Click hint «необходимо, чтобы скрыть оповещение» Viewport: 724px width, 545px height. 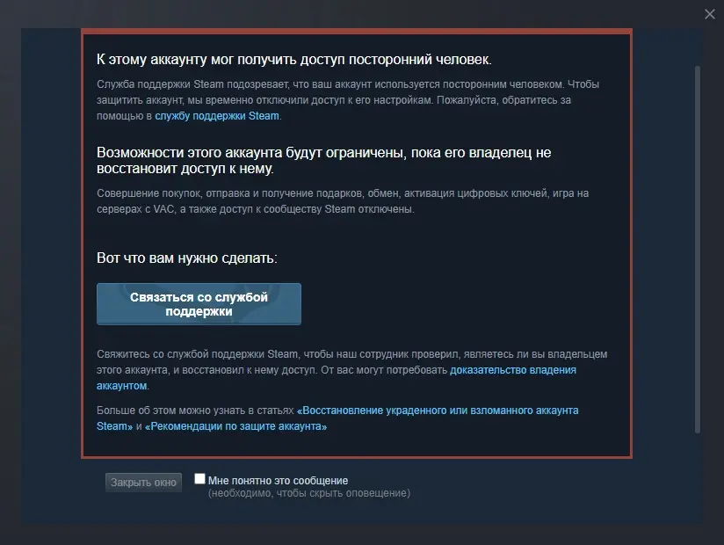309,493
